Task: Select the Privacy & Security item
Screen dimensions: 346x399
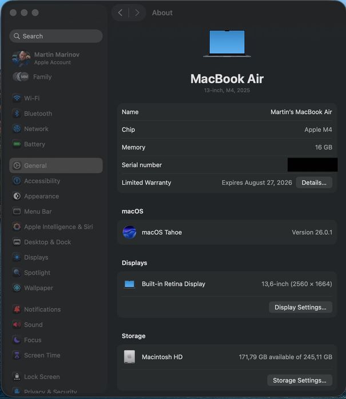Action: [x=56, y=392]
